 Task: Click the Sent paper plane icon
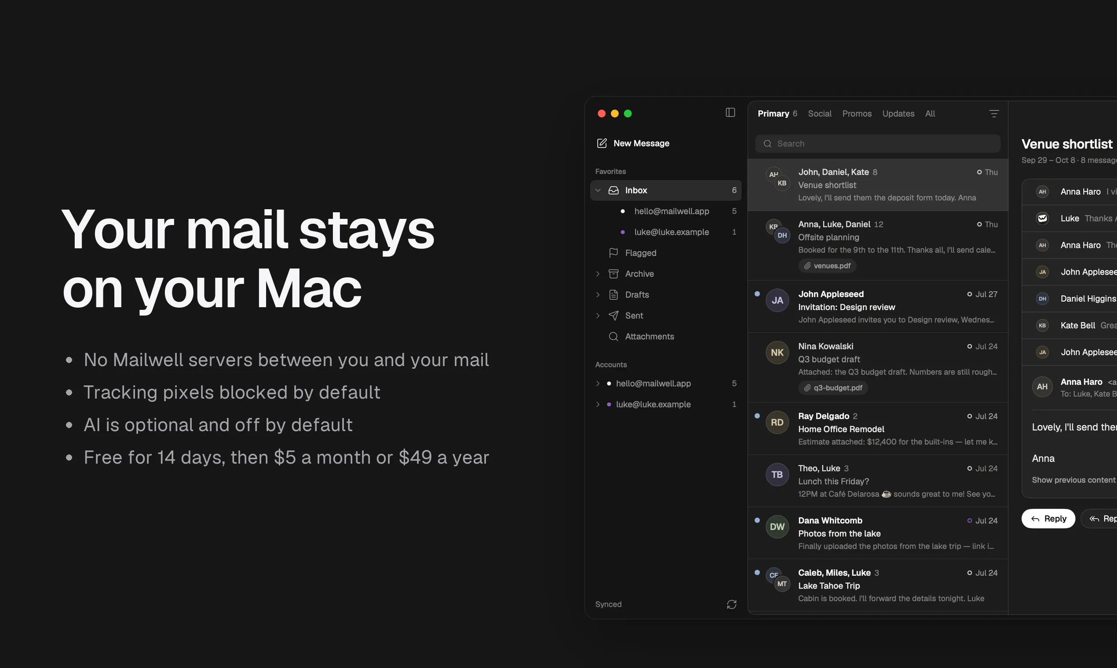(x=613, y=316)
